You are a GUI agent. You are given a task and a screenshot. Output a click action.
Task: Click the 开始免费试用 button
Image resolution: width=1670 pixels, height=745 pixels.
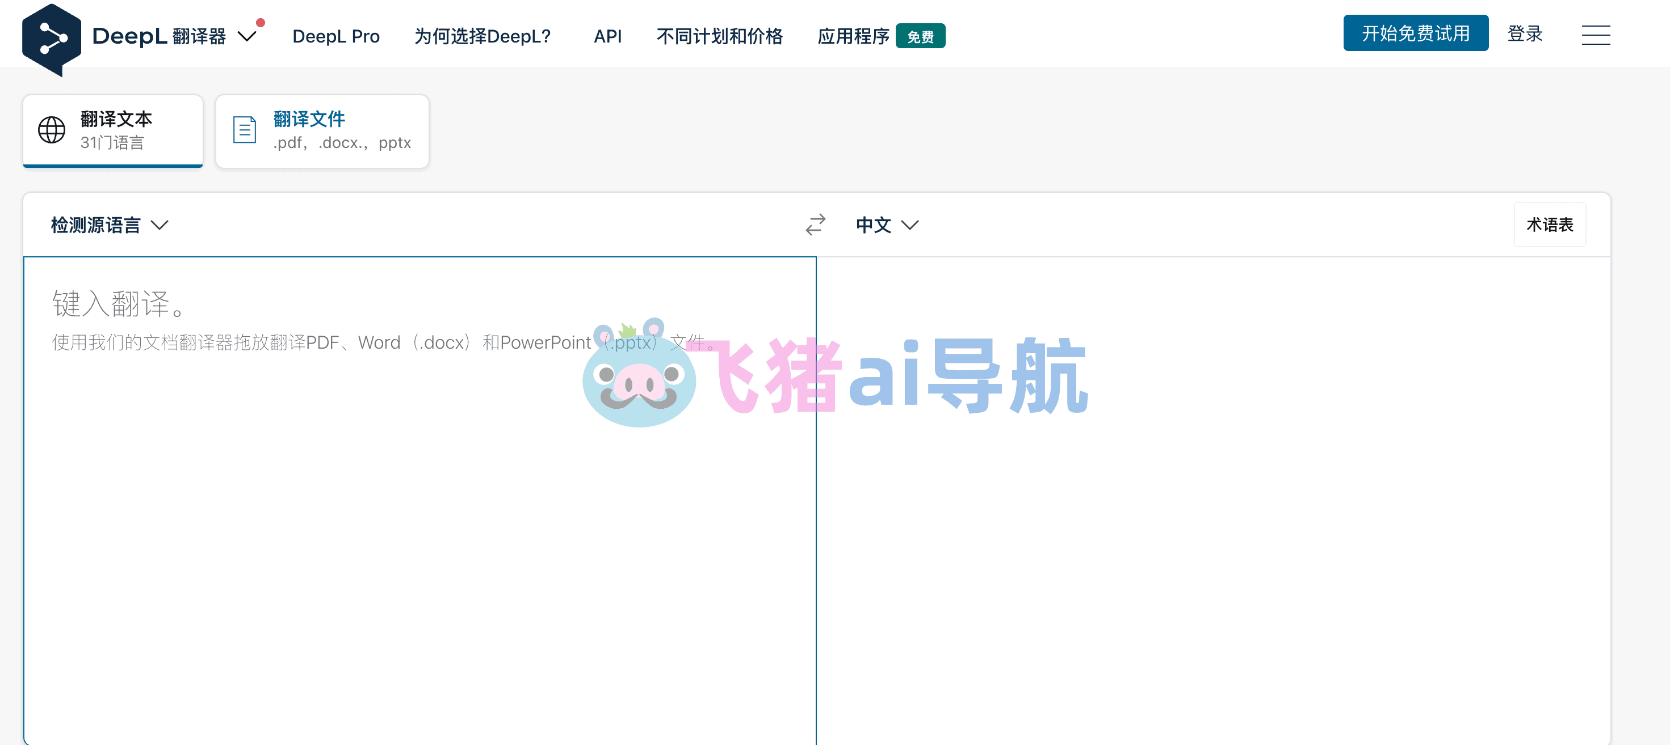[x=1416, y=33]
